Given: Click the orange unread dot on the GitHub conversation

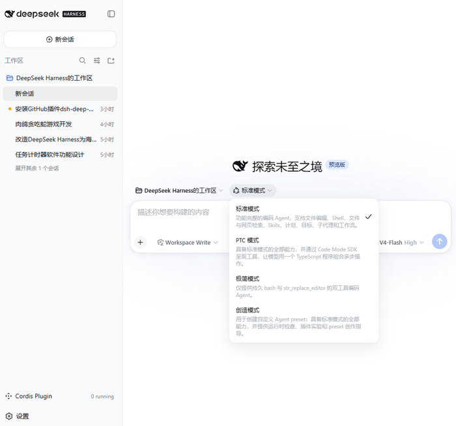Looking at the screenshot, I should 10,109.
